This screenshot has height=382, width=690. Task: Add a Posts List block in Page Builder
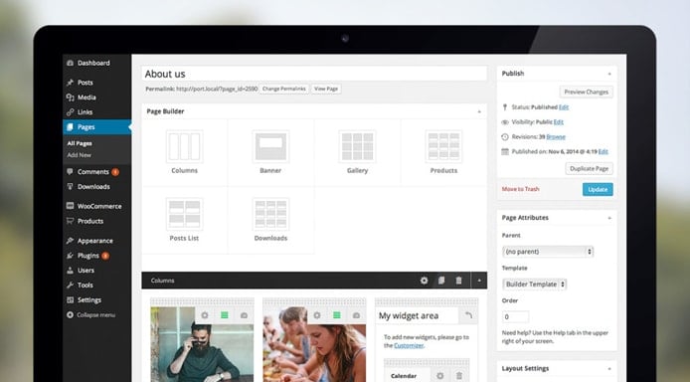[184, 220]
